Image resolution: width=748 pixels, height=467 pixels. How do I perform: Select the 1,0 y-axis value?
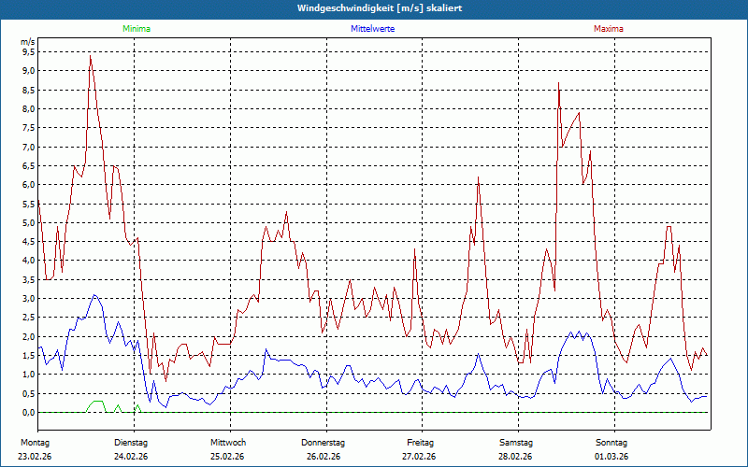pyautogui.click(x=29, y=375)
